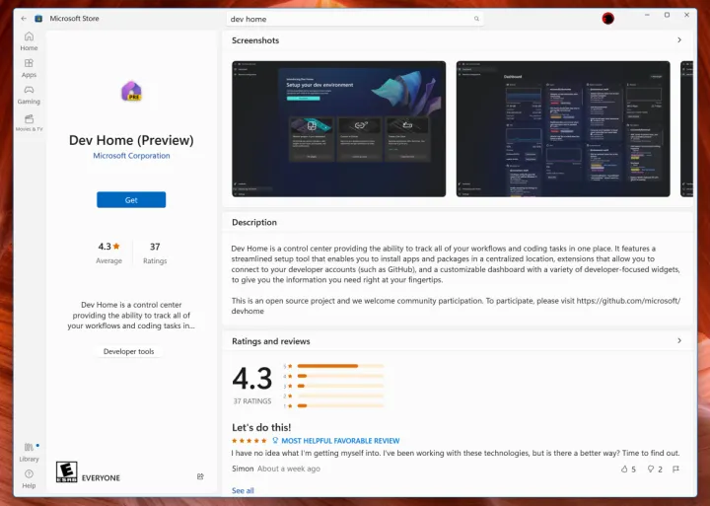This screenshot has height=506, width=710.
Task: Click the See all reviews link
Action: 243,490
